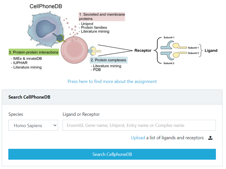Click the Secreted and membrane proteins label
Screen dimensions: 226x169
point(102,17)
